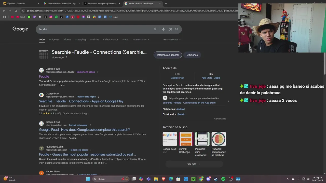Click the magnifier search button
This screenshot has height=183, width=326.
pos(177,29)
